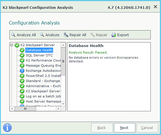The height and width of the screenshot is (135, 161).
Task: Click the horizontal scroll right arrow
Action: (x=58, y=109)
